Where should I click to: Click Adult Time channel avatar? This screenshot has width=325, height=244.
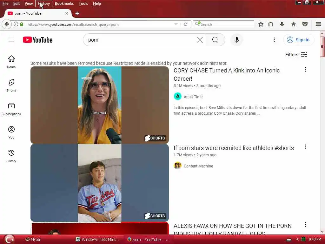coord(178,97)
